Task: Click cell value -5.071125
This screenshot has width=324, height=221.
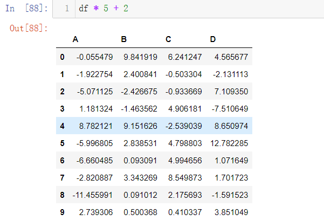Action: (x=95, y=92)
